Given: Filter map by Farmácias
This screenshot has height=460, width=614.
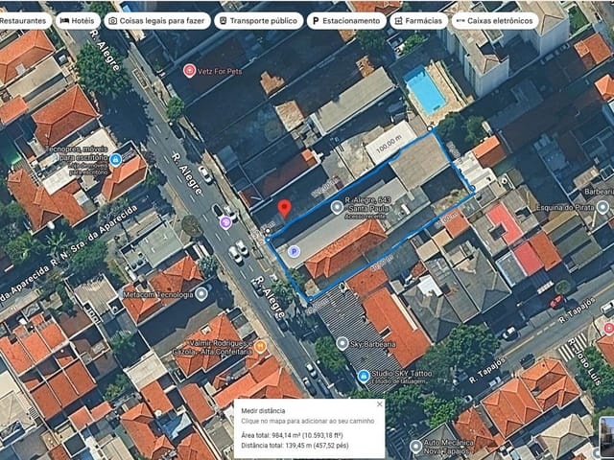Looking at the screenshot, I should [418, 21].
